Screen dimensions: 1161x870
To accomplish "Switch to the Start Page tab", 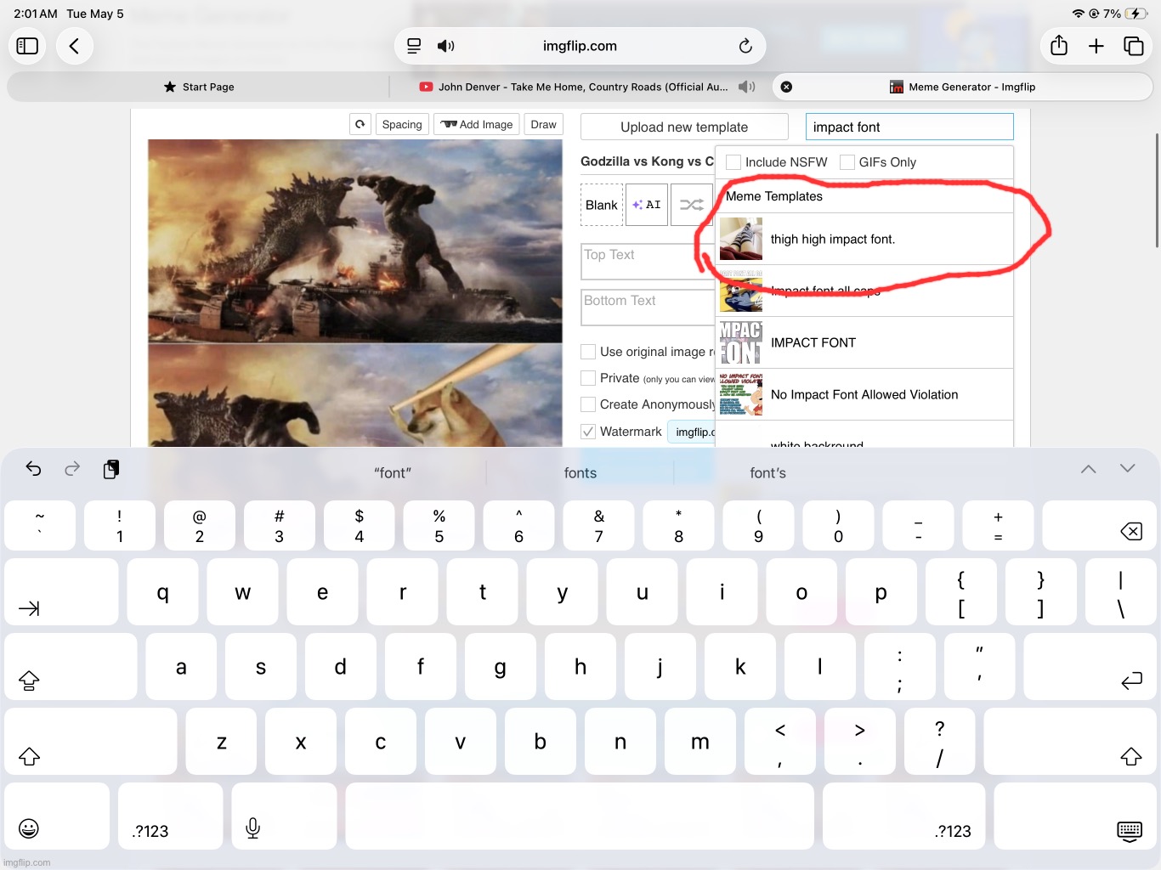I will pos(199,87).
